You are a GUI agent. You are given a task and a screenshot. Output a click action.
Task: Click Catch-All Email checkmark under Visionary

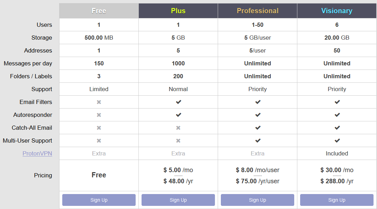(x=337, y=128)
